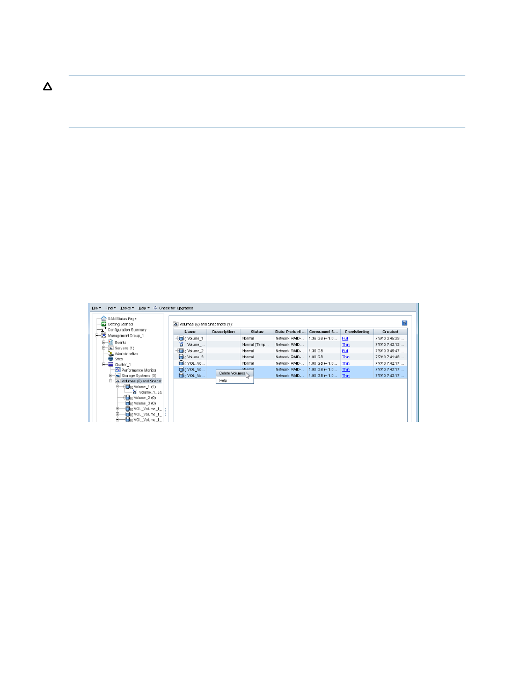Viewport: 512px width, 681px height.
Task: Click the Volumes and Snapshots panel header icon
Action: pyautogui.click(x=175, y=324)
